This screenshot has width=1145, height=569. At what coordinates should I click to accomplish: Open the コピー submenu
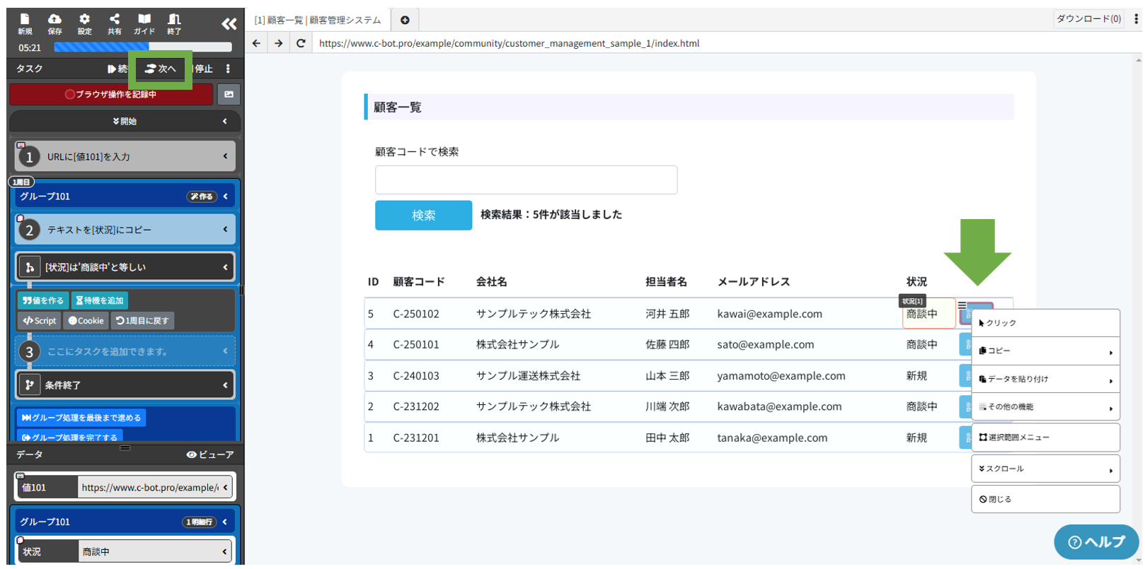[x=1045, y=351]
